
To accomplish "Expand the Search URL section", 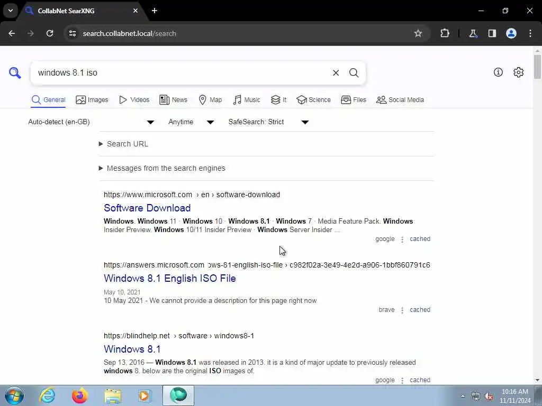I will [x=123, y=144].
